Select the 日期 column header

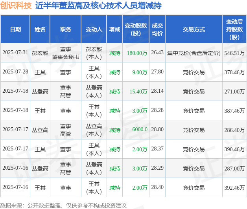pyautogui.click(x=15, y=29)
